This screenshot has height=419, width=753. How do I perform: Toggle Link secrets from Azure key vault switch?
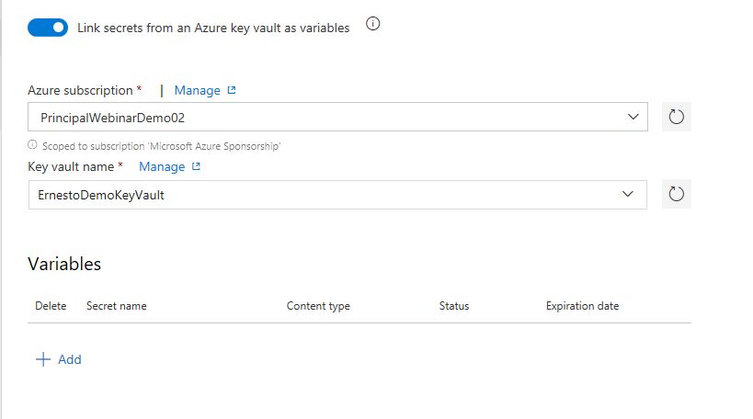pos(48,28)
